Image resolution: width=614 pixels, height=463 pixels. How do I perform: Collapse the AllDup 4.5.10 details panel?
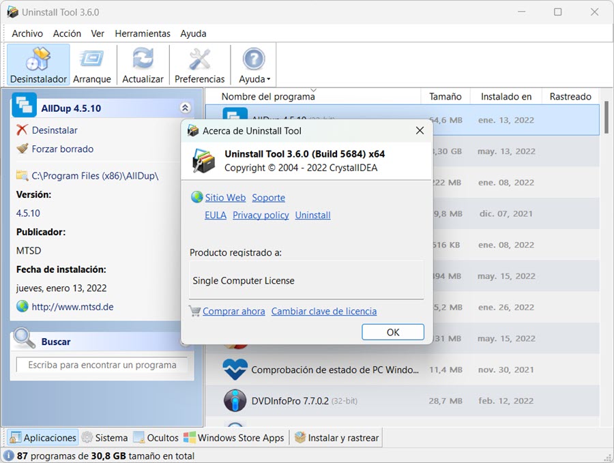pos(185,108)
